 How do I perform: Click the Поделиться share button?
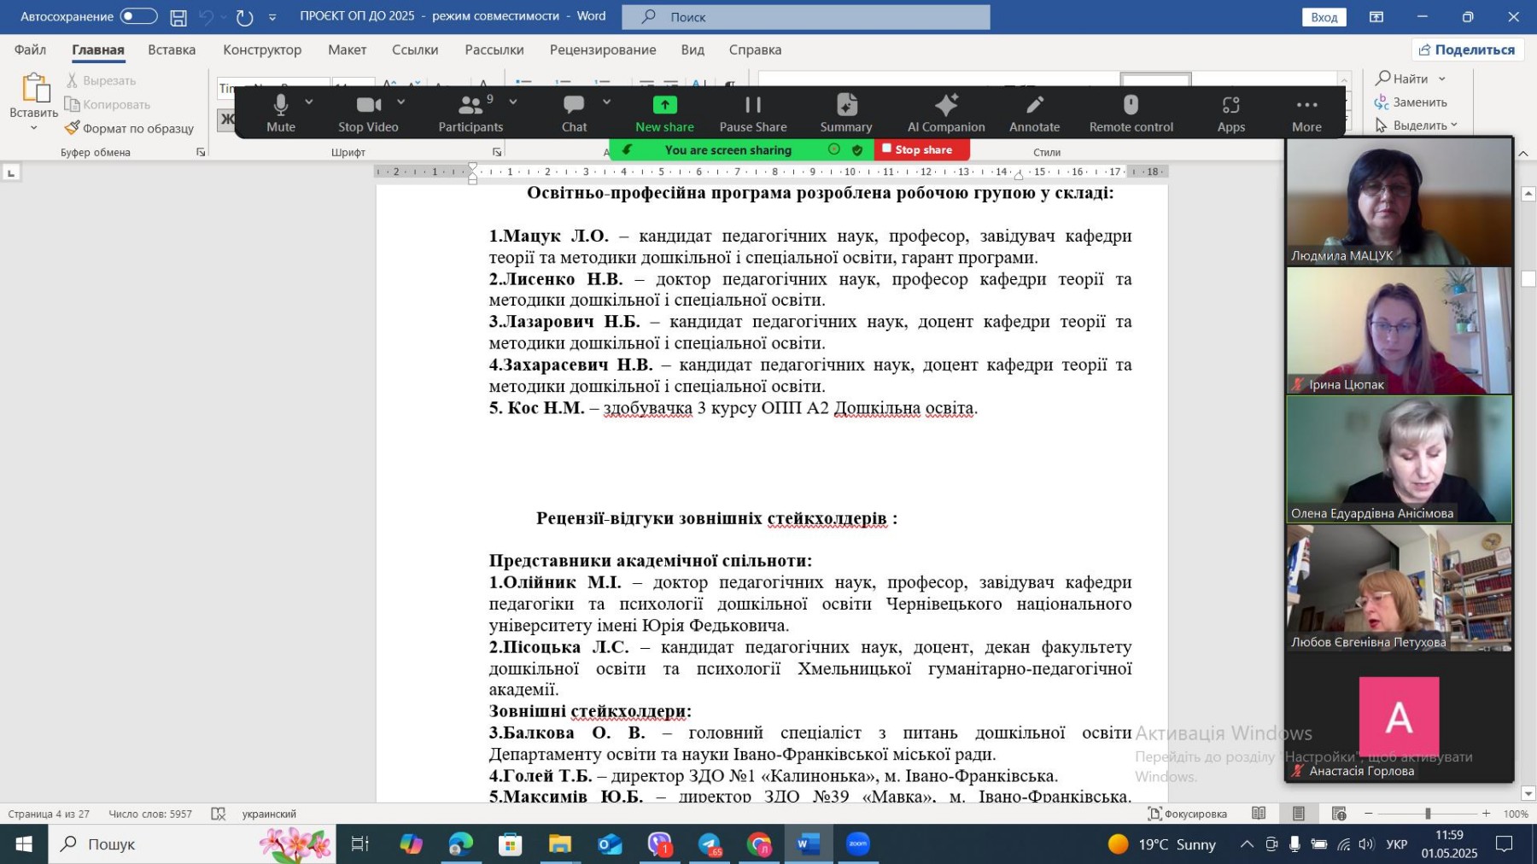pos(1467,50)
